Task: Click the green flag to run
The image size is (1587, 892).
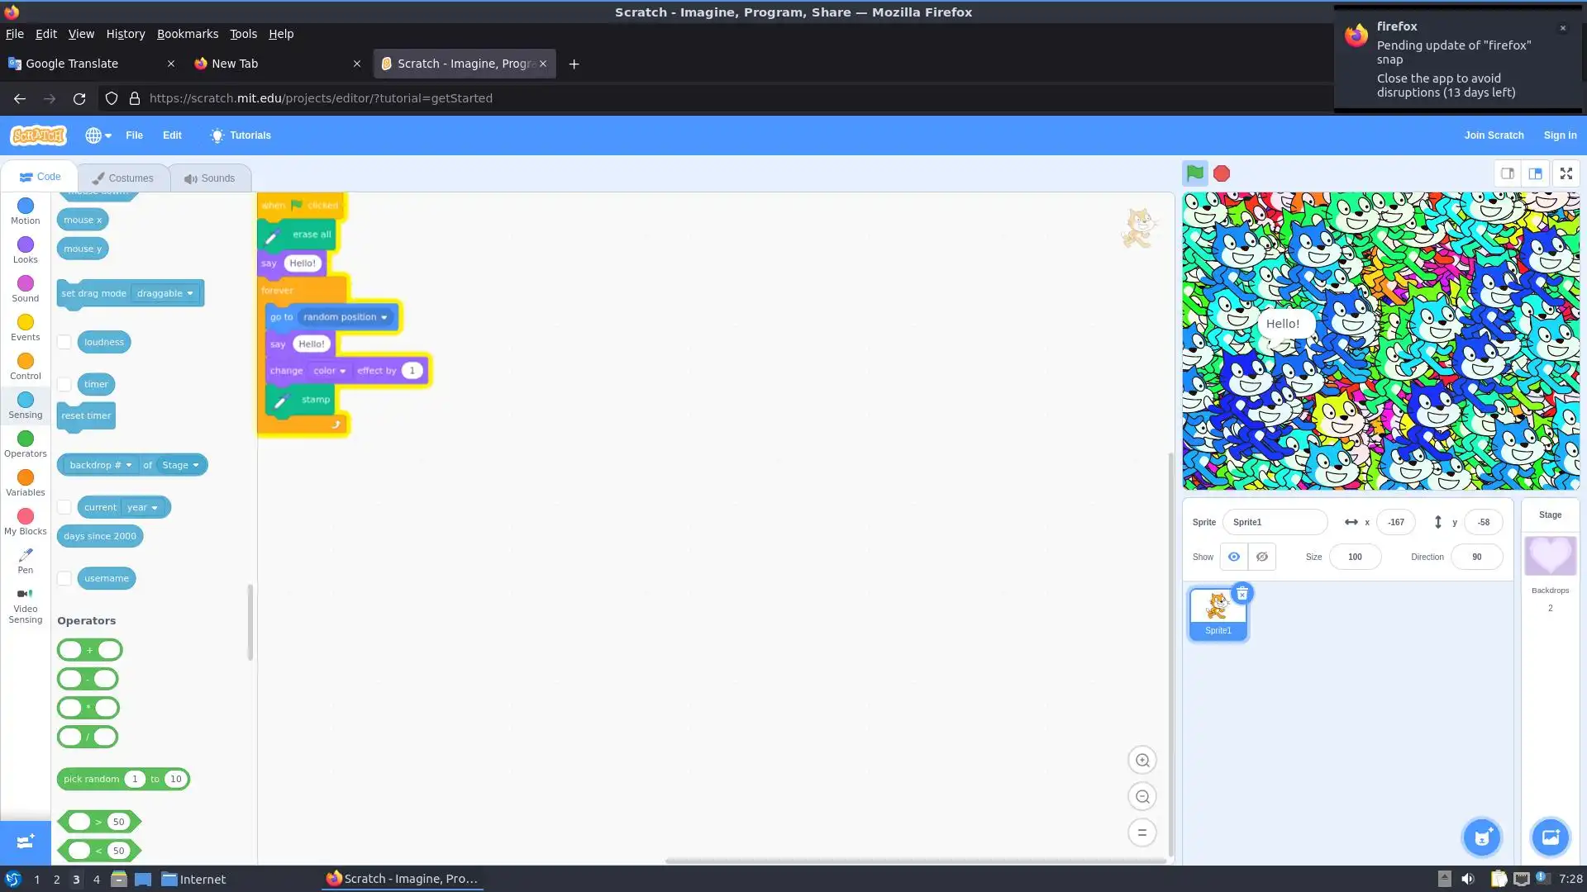Action: 1194,173
